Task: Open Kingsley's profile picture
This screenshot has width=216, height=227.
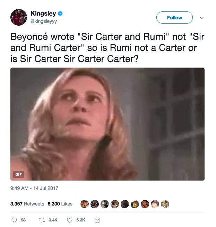Action: (19, 17)
